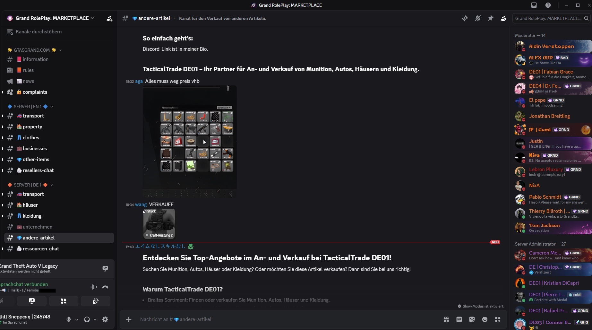Open the sticker picker
Image resolution: width=592 pixels, height=330 pixels.
(472, 319)
